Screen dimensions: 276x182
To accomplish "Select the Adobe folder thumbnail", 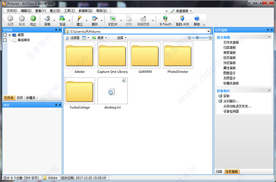I will click(x=80, y=55).
